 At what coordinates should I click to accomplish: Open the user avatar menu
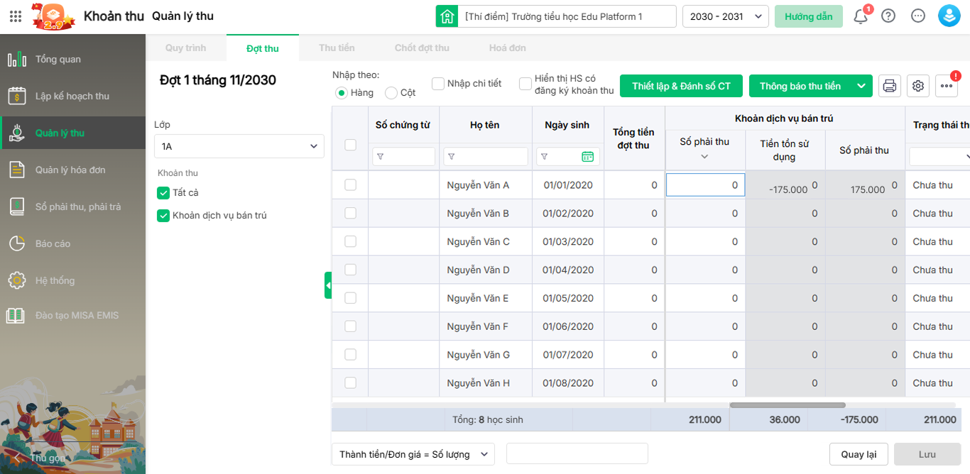click(949, 16)
